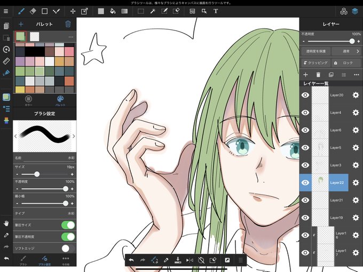Viewport: 363px width, 272px height.
Task: Go to next brush preview arrow
Action: click(x=74, y=136)
